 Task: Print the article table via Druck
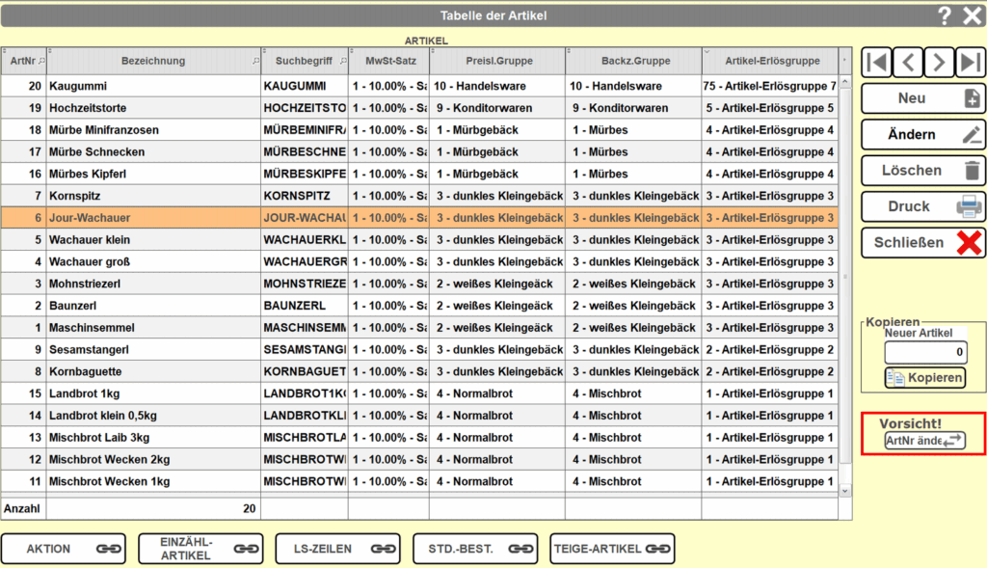[x=923, y=206]
